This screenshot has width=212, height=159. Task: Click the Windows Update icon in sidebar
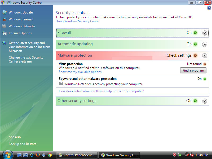coord(4,12)
